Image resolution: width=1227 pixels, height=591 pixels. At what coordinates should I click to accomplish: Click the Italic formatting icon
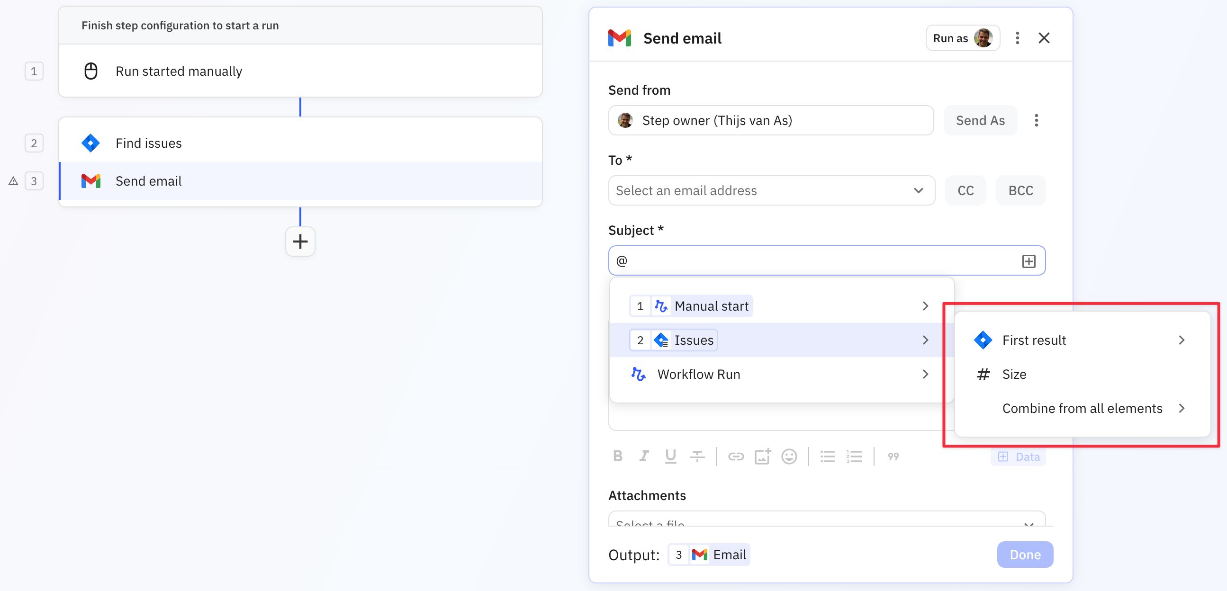click(x=644, y=456)
